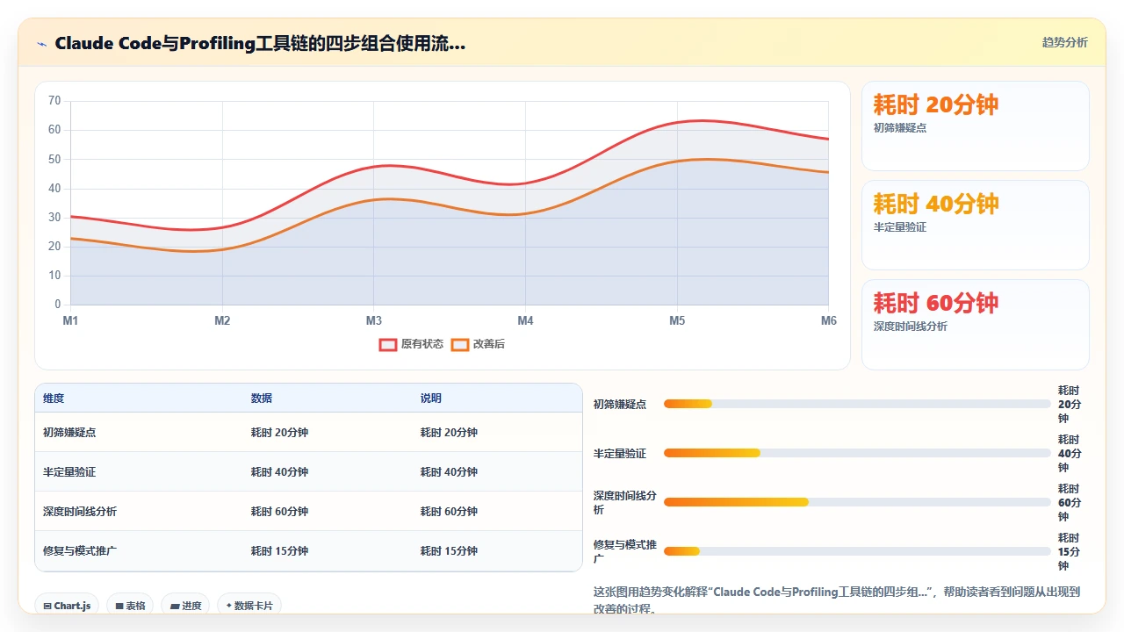Select the 进度 chip
1124x632 pixels.
tap(185, 606)
